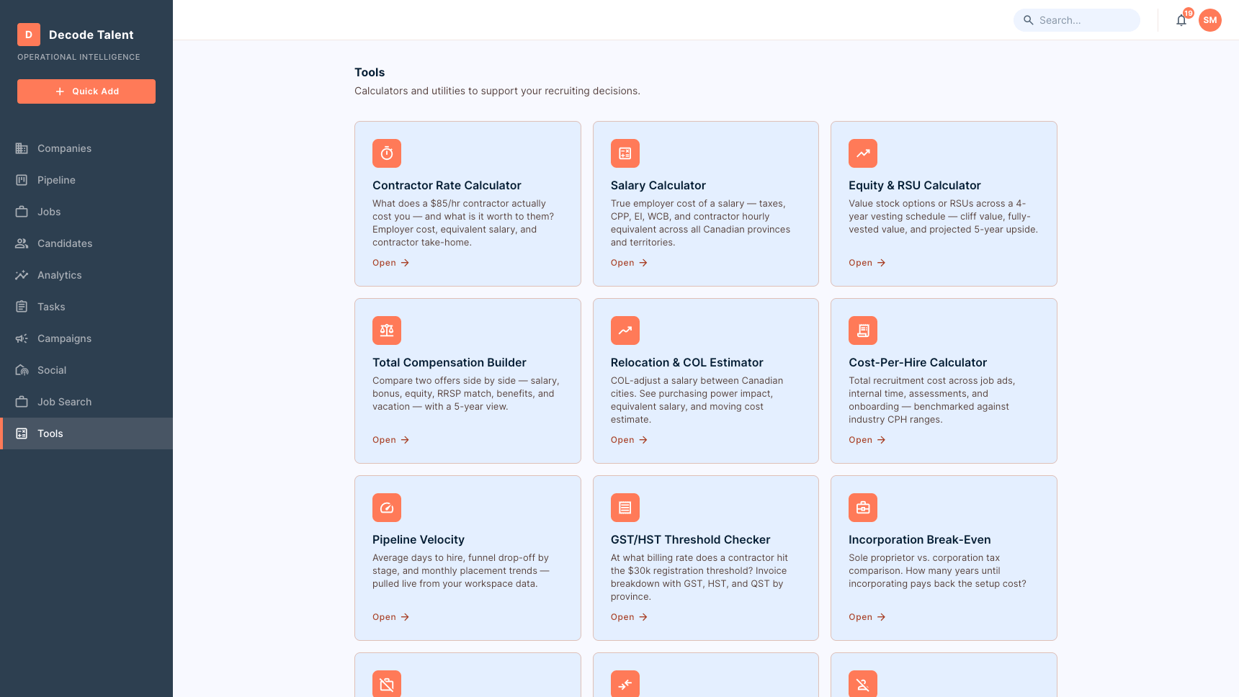Go to the Social section

(x=86, y=370)
